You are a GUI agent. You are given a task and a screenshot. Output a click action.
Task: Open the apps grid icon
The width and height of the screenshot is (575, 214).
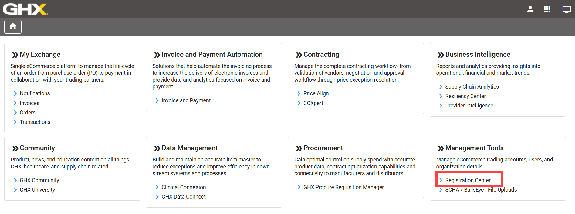pyautogui.click(x=547, y=9)
